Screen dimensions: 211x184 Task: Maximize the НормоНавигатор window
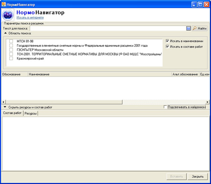pos(200,5)
